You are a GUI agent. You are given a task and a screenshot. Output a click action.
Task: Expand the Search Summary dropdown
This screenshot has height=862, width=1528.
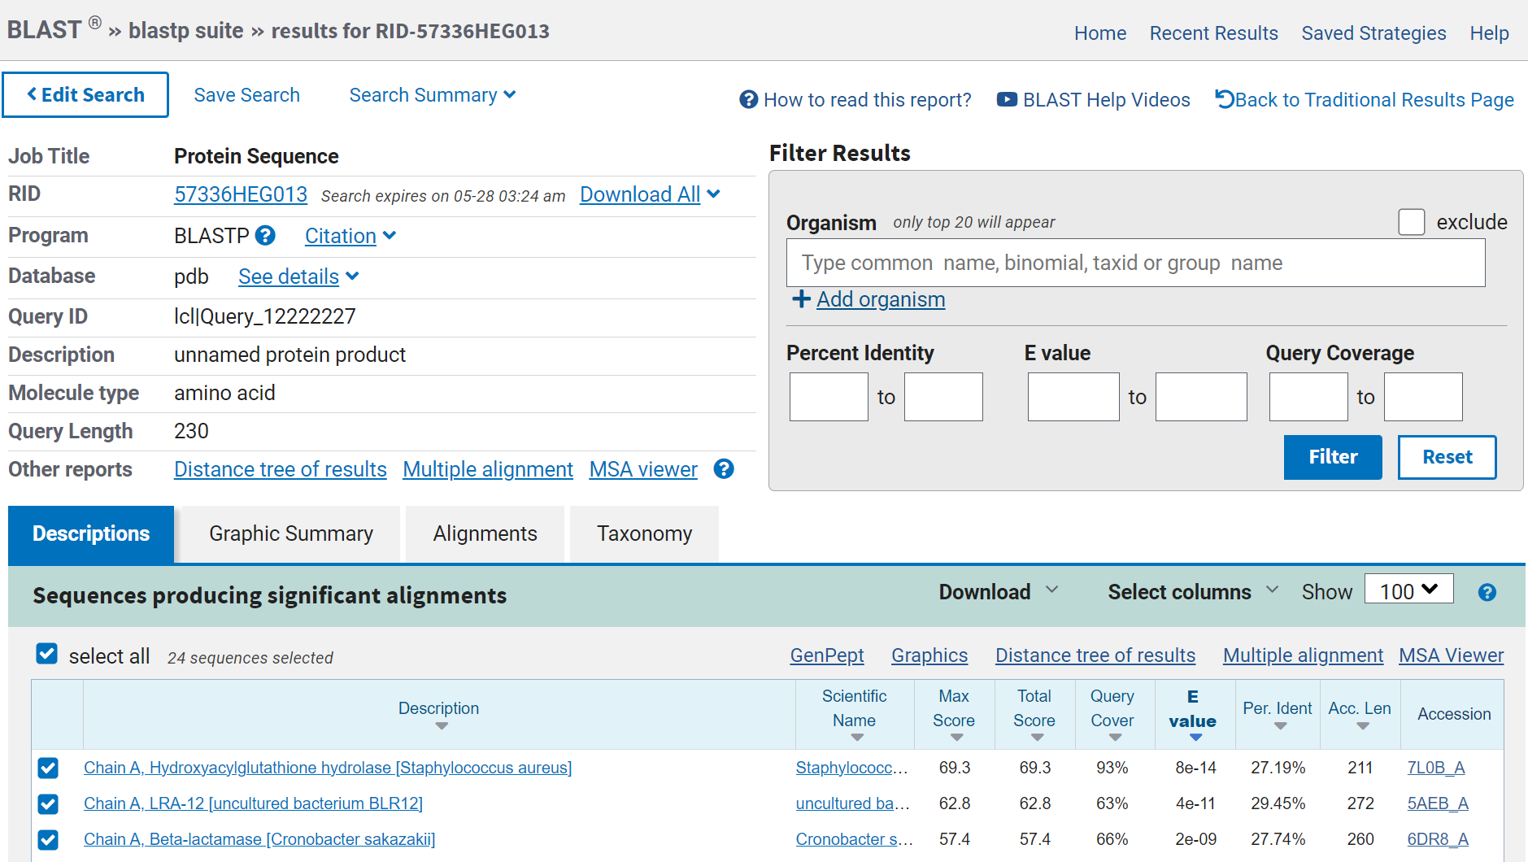433,95
